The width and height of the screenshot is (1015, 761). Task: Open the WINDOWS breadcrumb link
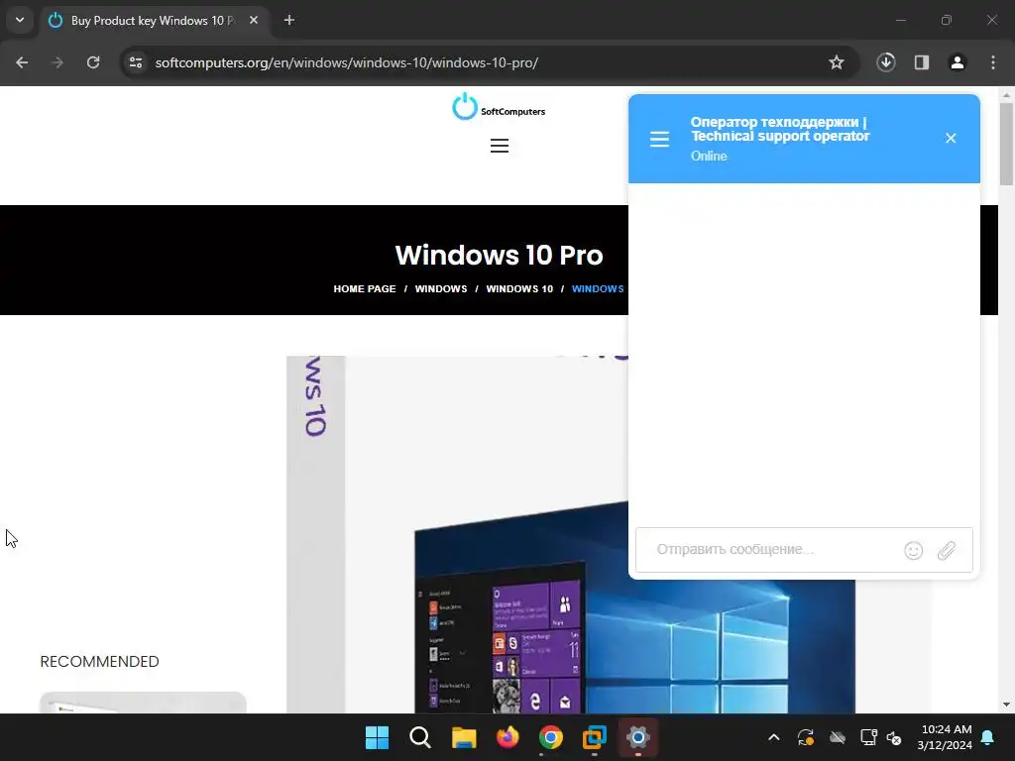441,288
